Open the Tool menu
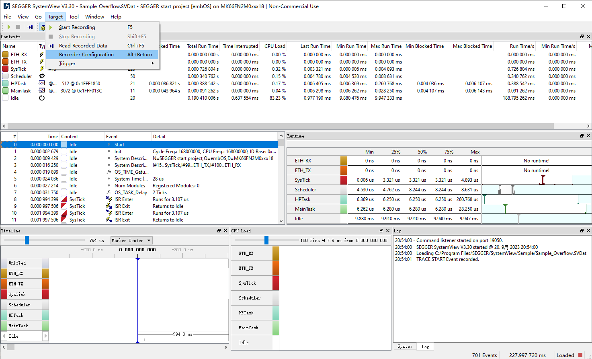Viewport: 592px width, 359px height. tap(74, 17)
